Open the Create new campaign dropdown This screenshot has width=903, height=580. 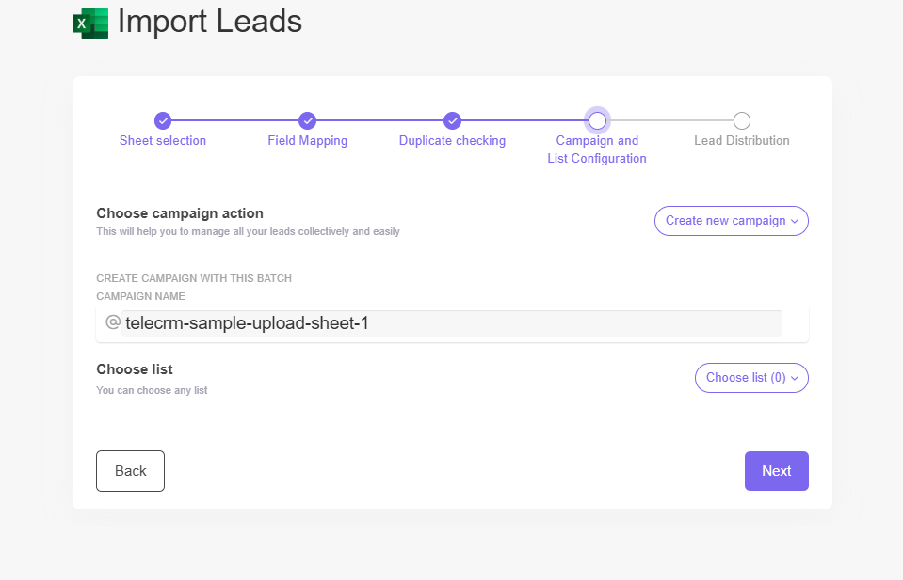[731, 220]
